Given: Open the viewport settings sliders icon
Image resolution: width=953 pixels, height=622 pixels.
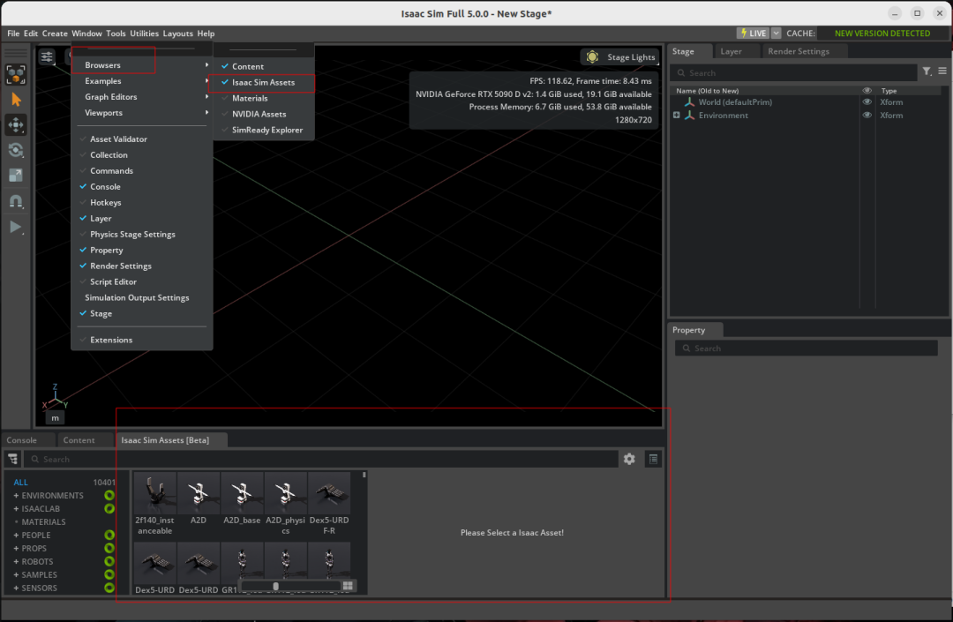Looking at the screenshot, I should pos(47,57).
